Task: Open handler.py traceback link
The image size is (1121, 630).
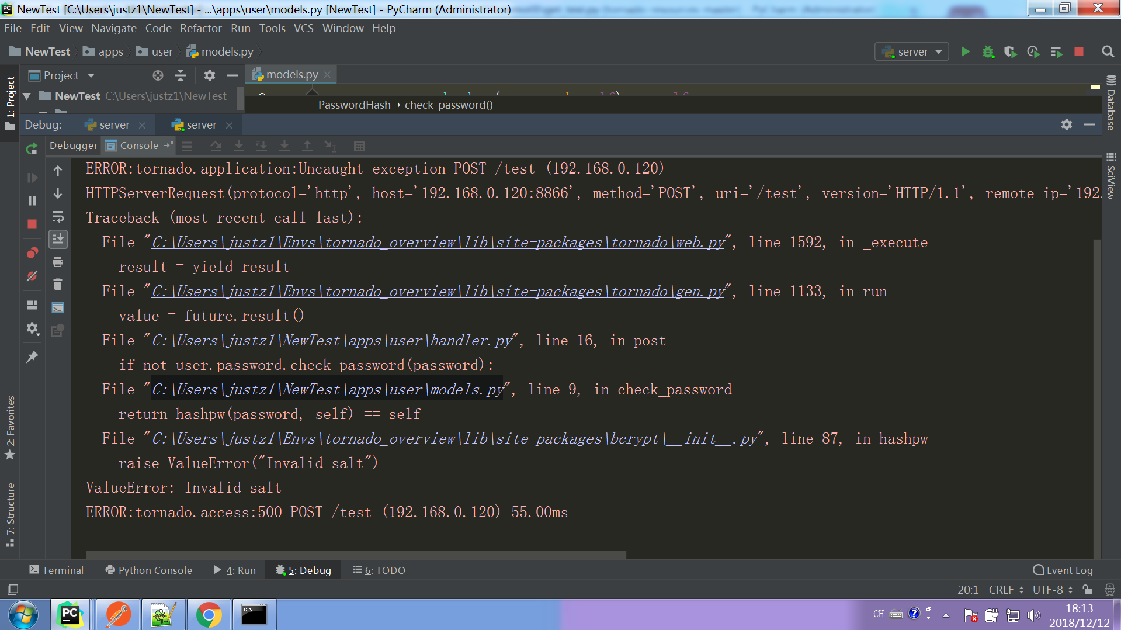Action: pos(332,341)
